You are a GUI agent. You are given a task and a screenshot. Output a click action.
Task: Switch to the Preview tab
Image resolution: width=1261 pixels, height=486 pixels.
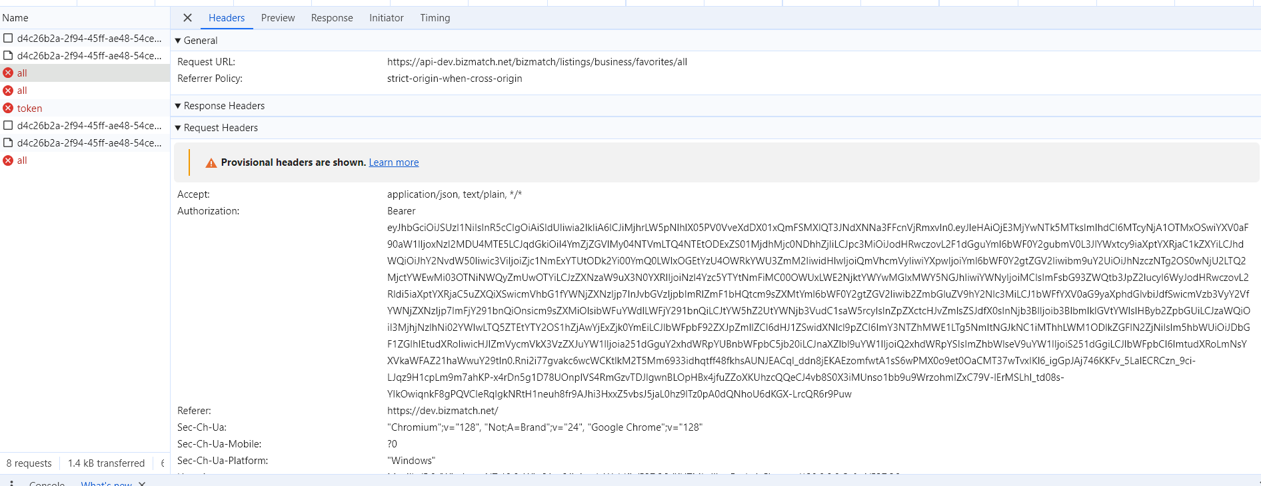click(277, 18)
